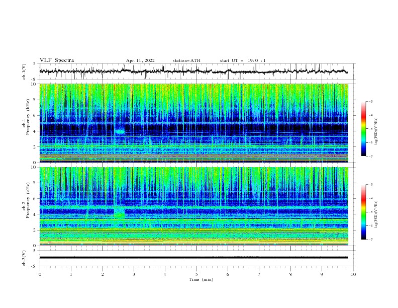Click the ch.2 spectrogram color scale bar
The image size is (398, 308).
364,212
